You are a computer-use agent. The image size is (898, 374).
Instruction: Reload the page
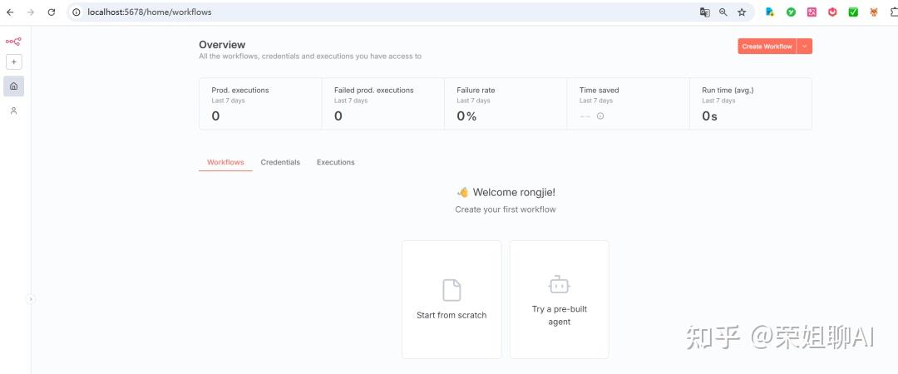tap(52, 12)
